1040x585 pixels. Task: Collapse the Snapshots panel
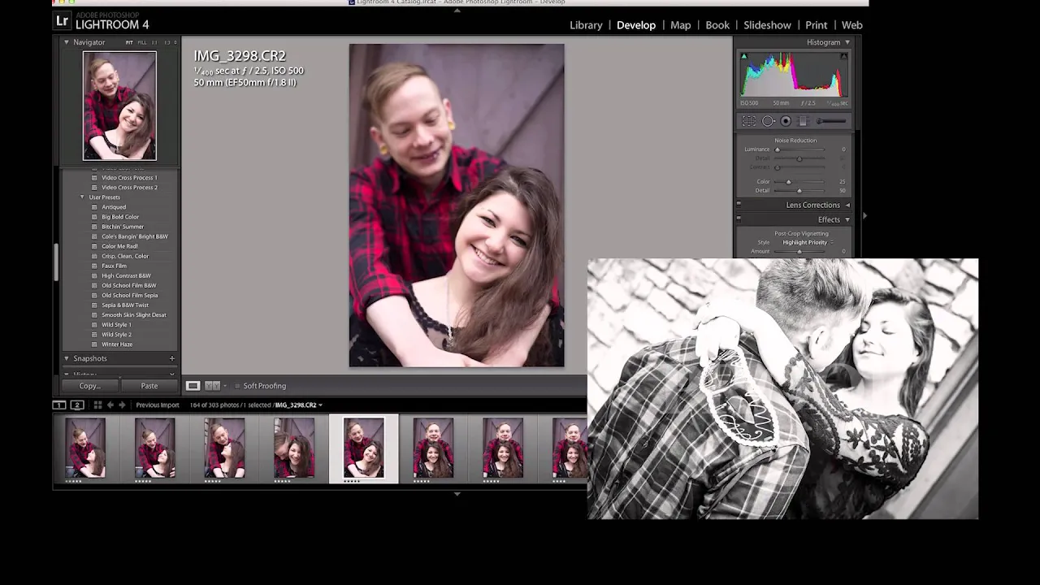(67, 358)
